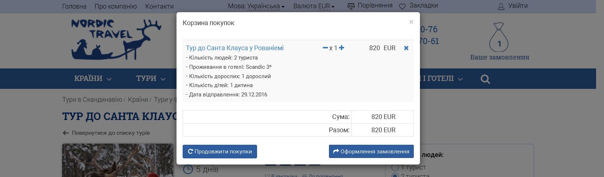
Task: Decrease tour quantity with minus icon
Action: [x=325, y=48]
